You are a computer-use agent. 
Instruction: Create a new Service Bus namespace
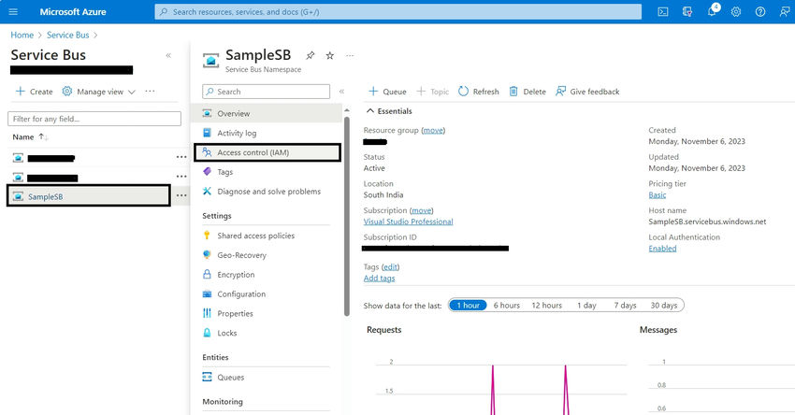click(34, 92)
